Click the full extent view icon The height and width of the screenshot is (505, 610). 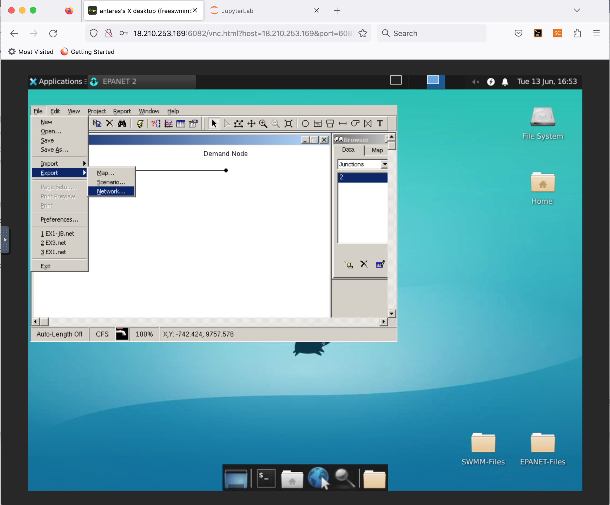point(288,124)
